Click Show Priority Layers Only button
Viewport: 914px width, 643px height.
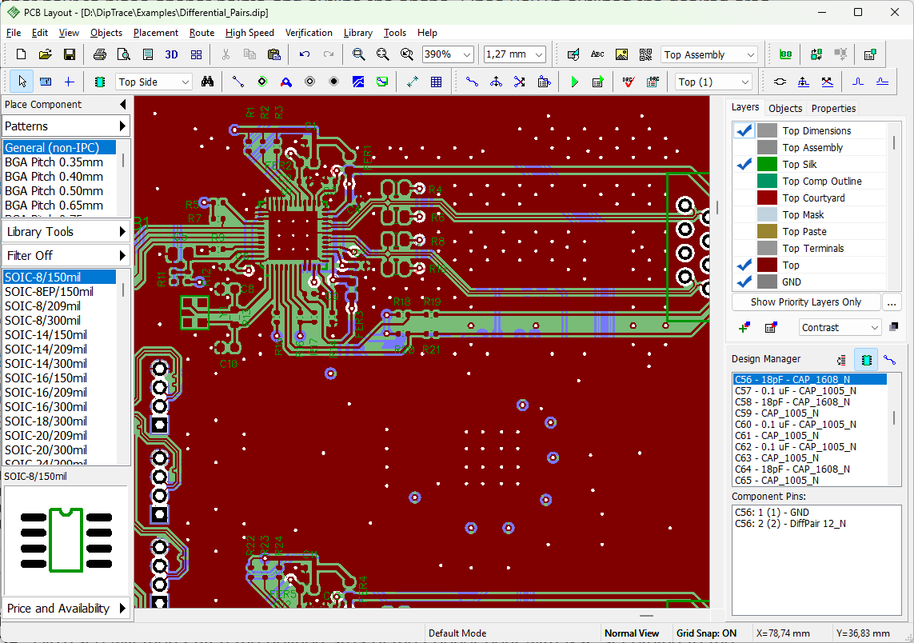point(805,302)
